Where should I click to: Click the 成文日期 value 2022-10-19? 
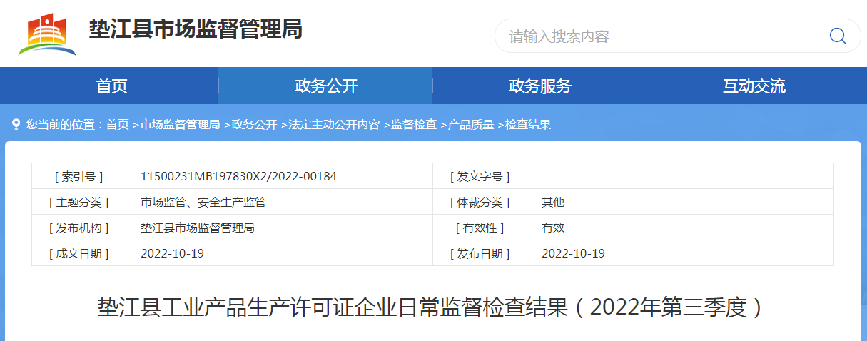tap(173, 253)
